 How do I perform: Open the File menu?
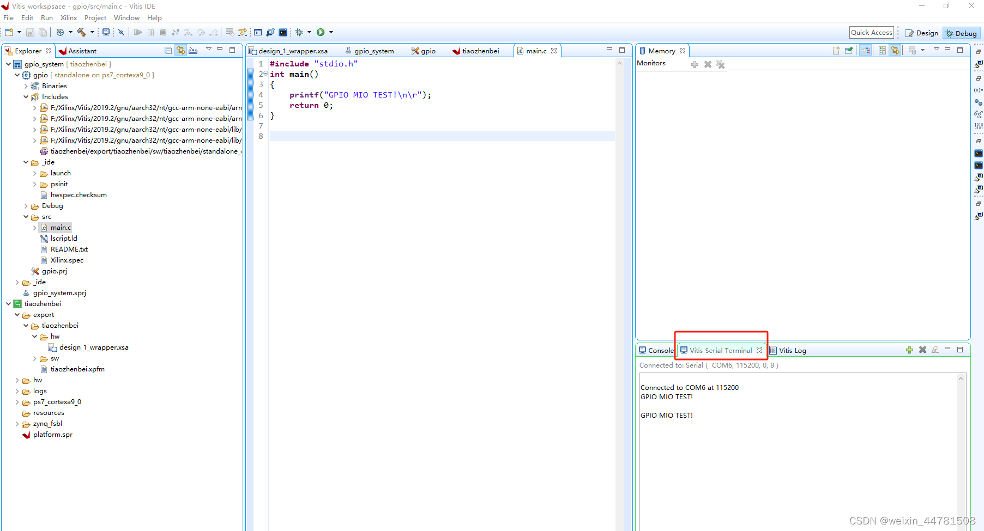point(8,17)
